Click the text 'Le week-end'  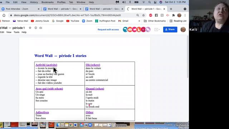(92, 107)
